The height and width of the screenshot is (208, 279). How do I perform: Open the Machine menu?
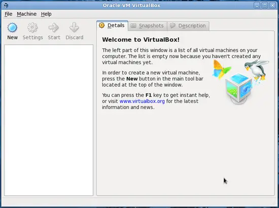[x=26, y=14]
